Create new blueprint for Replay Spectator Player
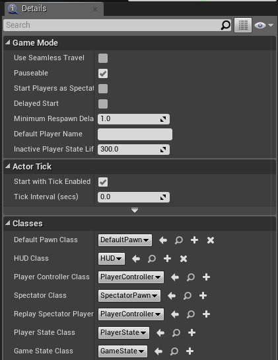This screenshot has width=278, height=360. [x=206, y=314]
